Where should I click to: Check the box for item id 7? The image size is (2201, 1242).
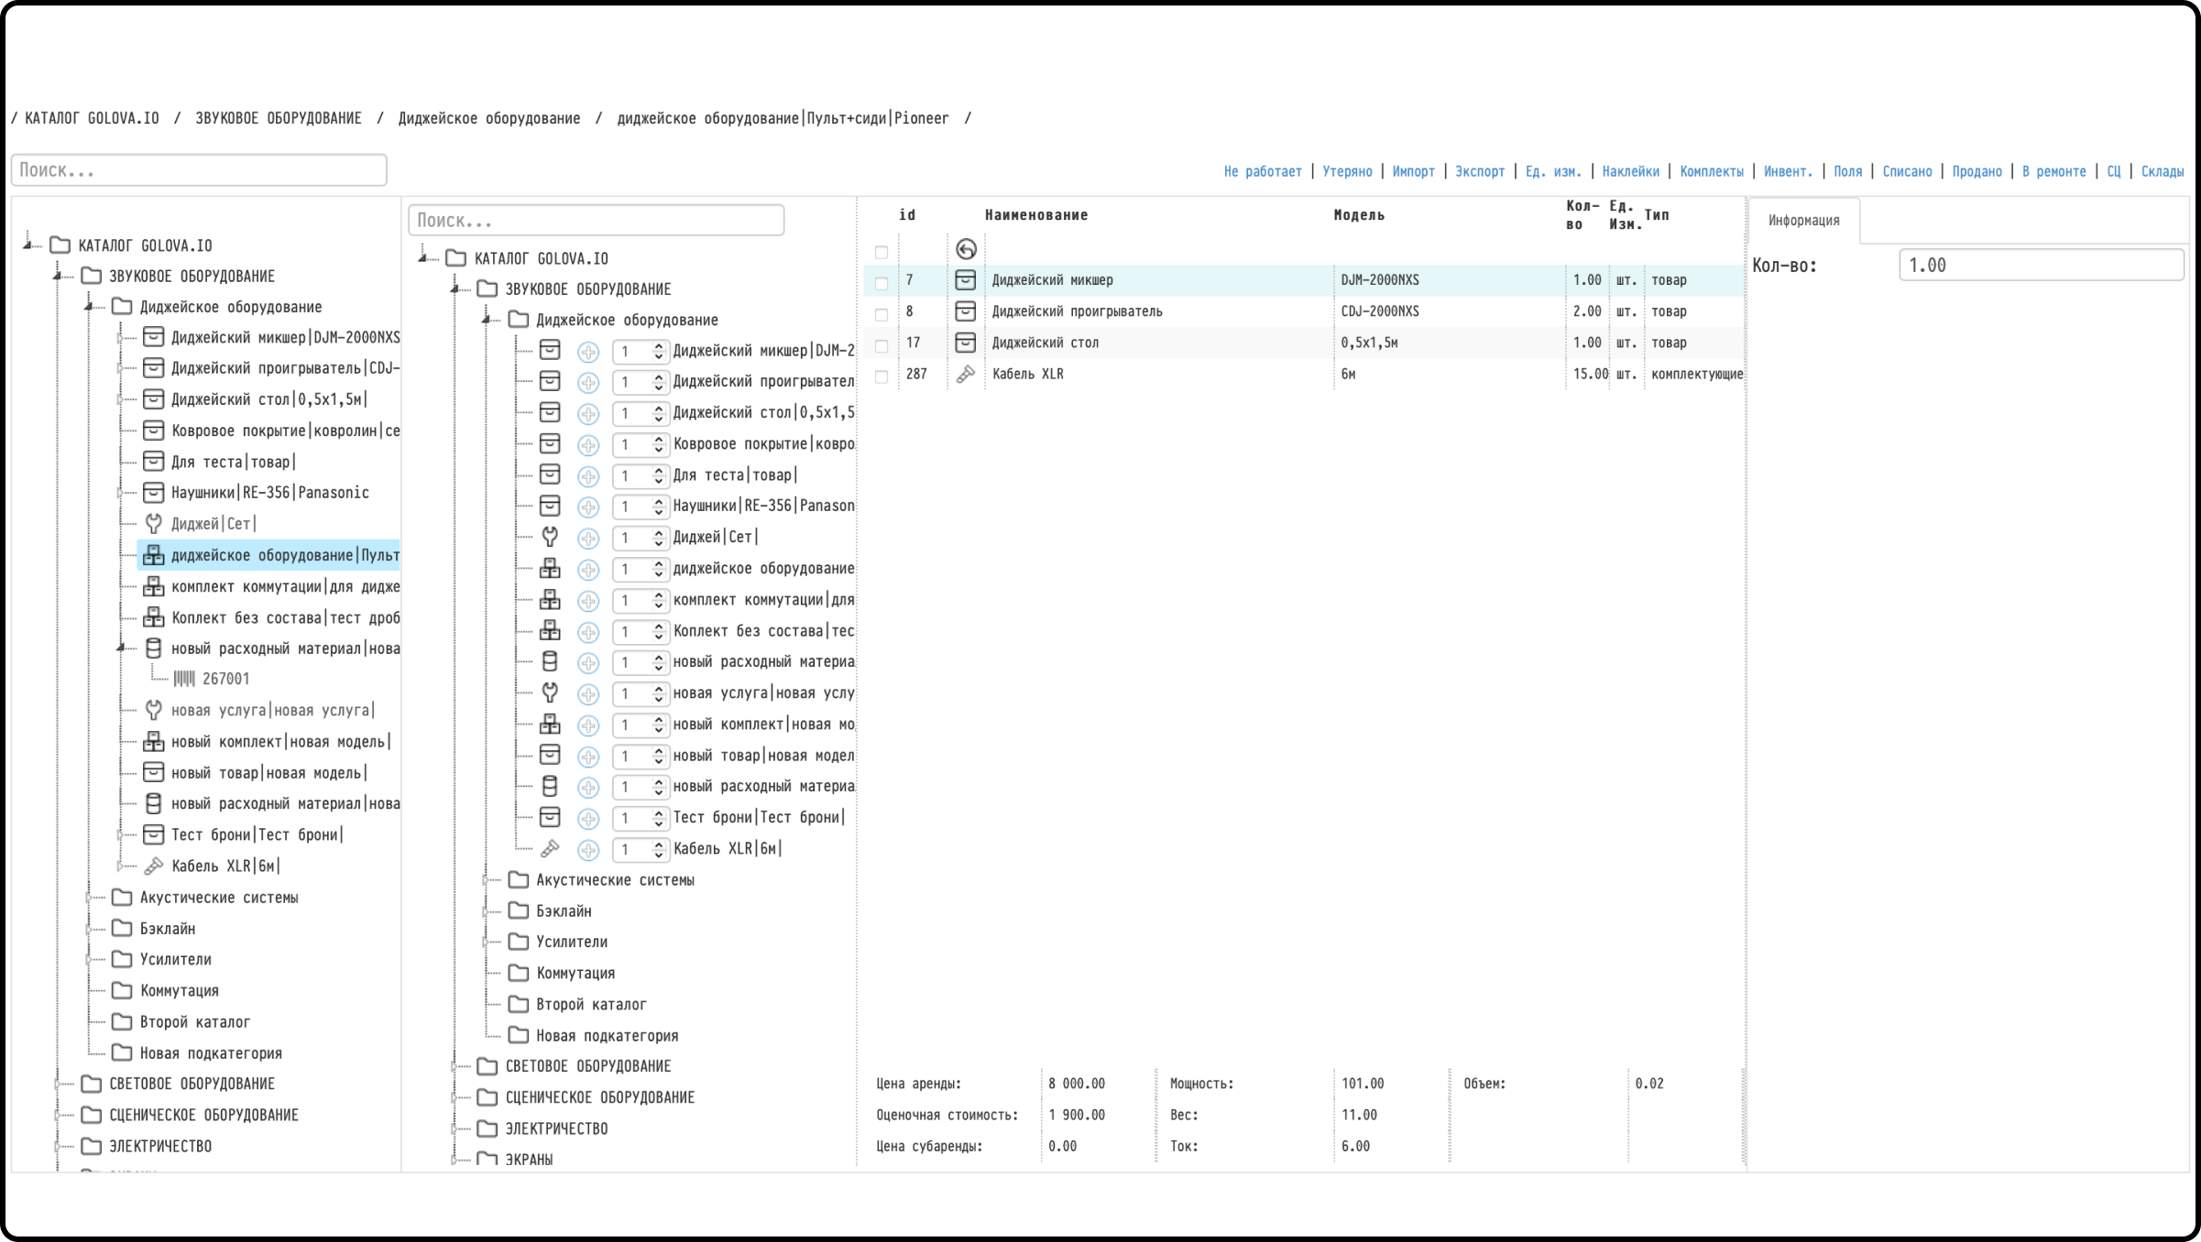pos(881,283)
